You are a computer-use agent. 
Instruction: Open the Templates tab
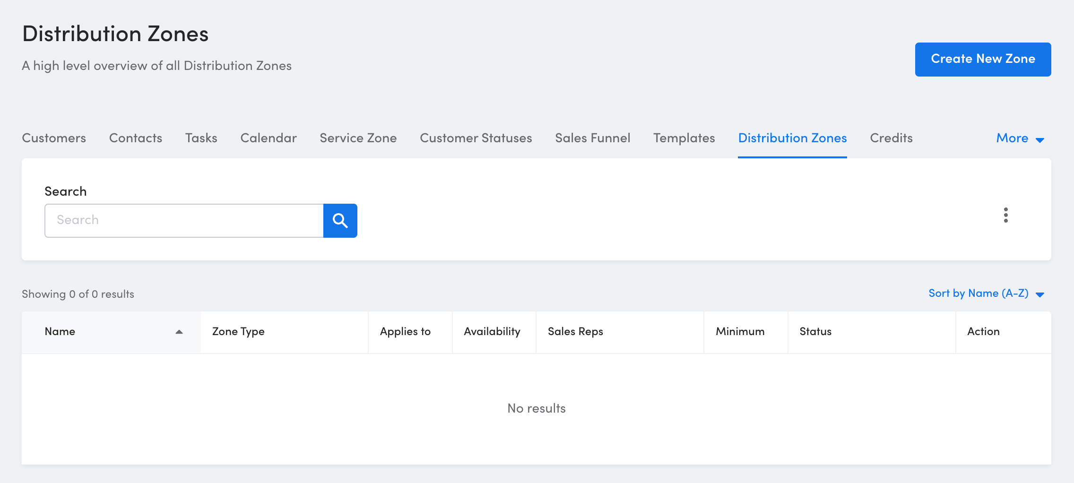pos(684,138)
